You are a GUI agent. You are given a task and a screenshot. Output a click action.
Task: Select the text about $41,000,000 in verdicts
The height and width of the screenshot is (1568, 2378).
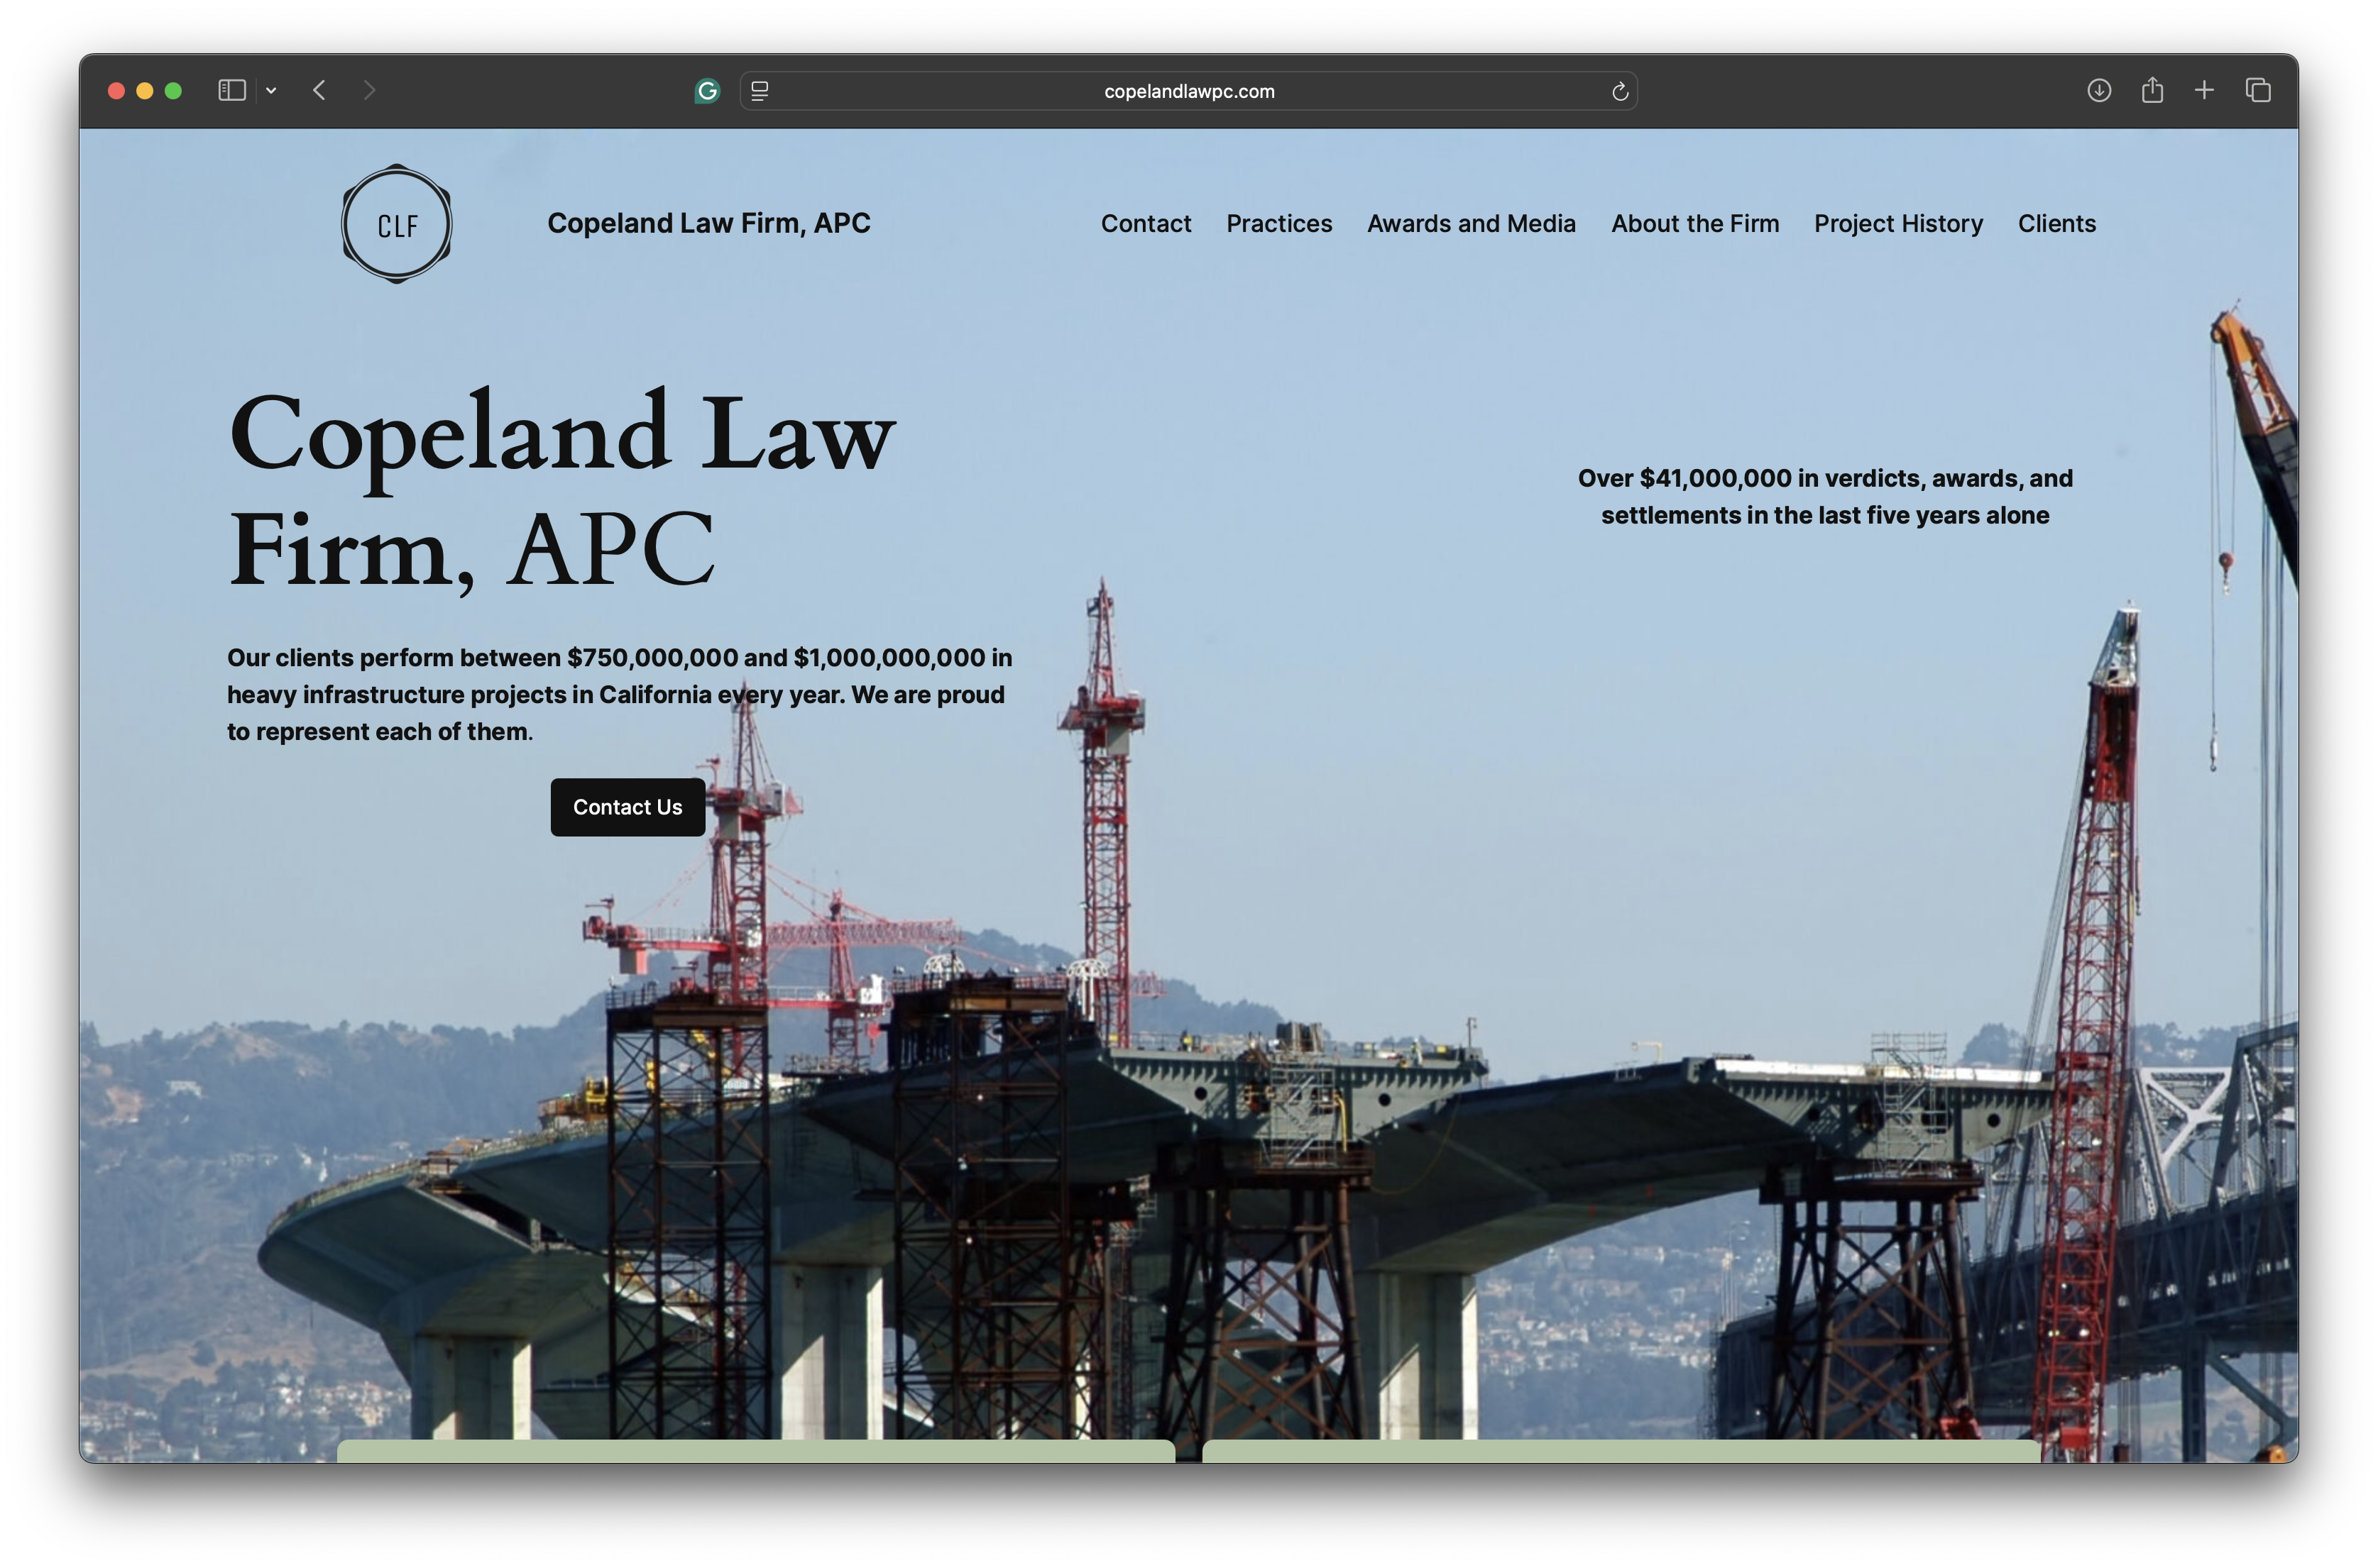point(1825,497)
